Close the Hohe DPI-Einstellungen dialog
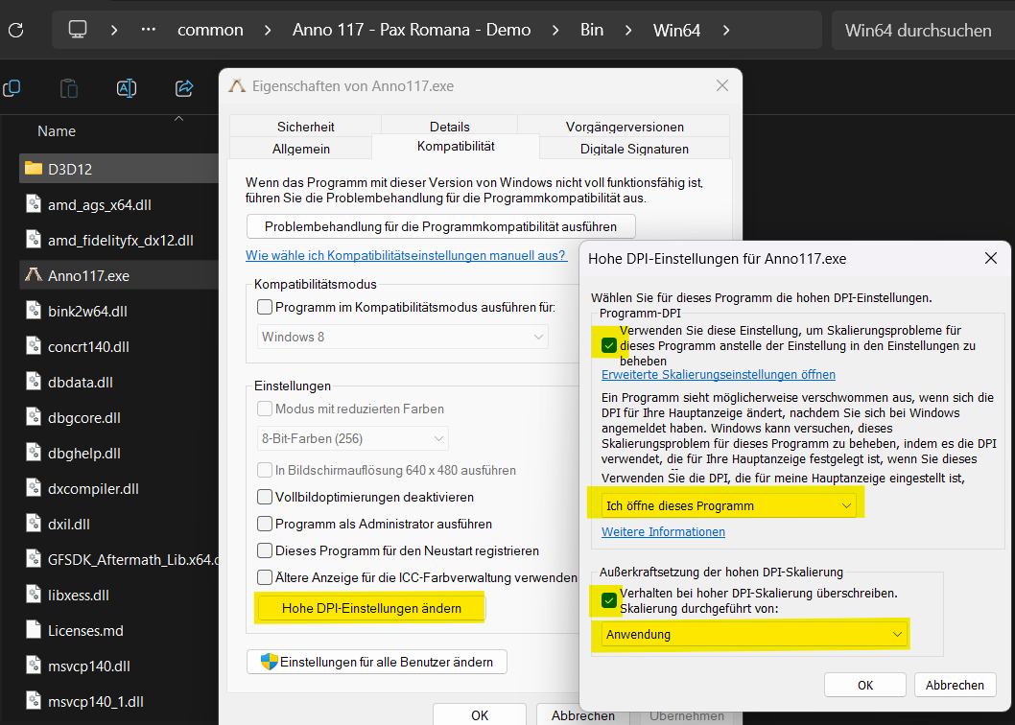 990,258
